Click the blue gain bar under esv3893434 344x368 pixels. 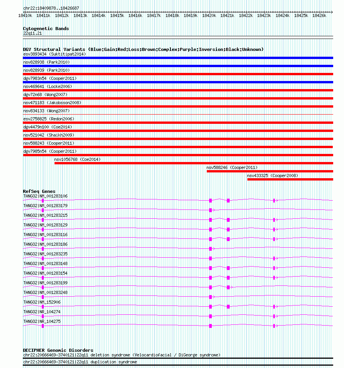pos(178,58)
